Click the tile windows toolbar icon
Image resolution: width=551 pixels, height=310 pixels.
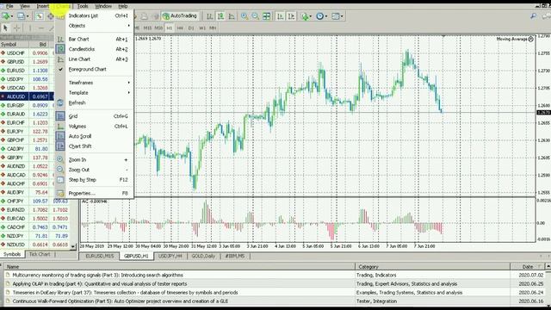point(267,16)
